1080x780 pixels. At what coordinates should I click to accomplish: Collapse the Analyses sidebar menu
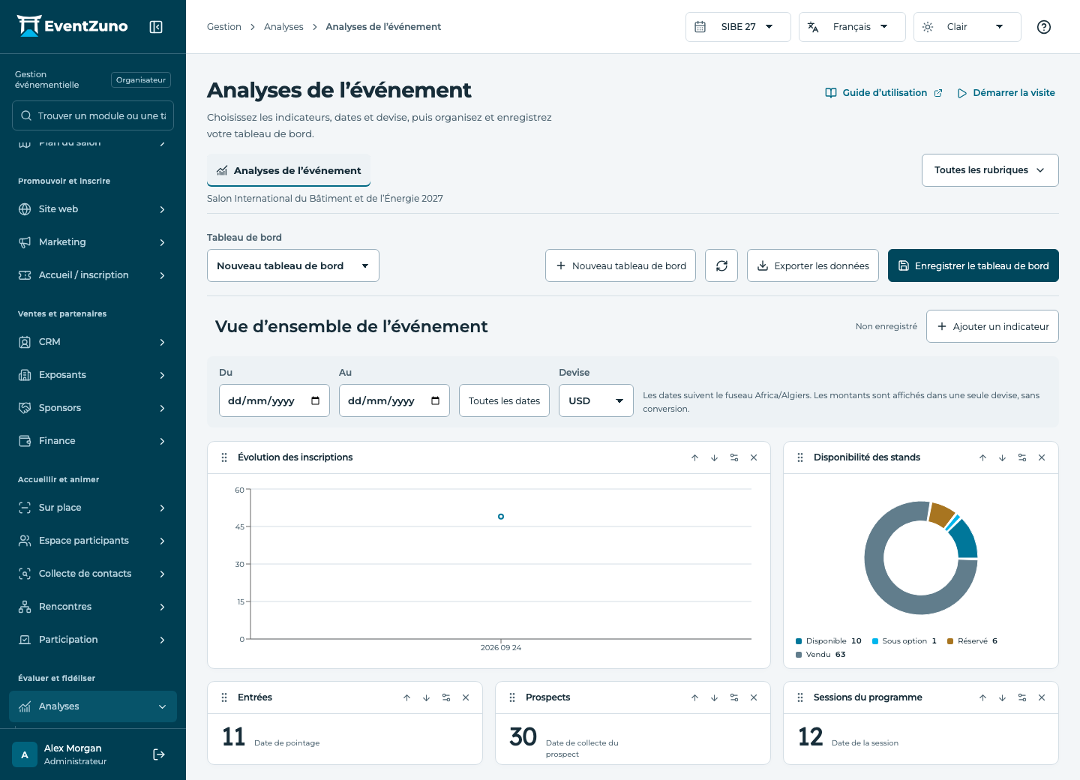93,706
